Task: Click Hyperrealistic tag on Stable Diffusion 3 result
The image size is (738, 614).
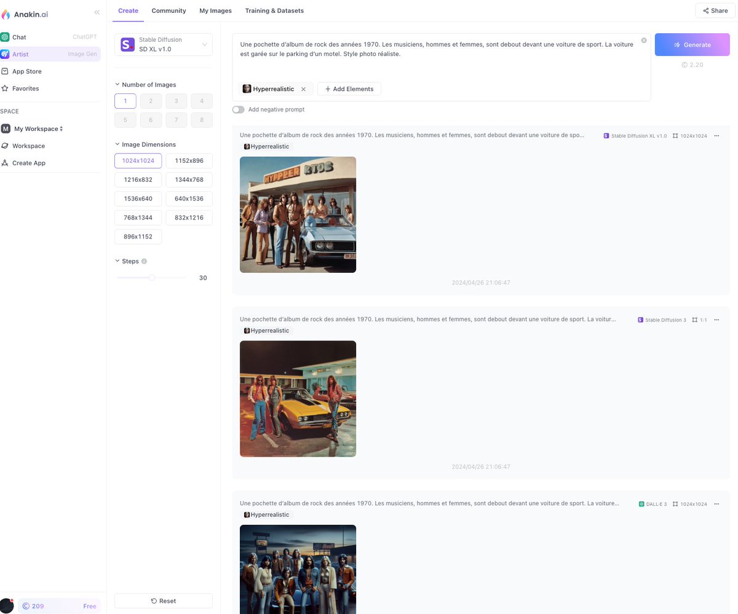Action: pyautogui.click(x=266, y=331)
